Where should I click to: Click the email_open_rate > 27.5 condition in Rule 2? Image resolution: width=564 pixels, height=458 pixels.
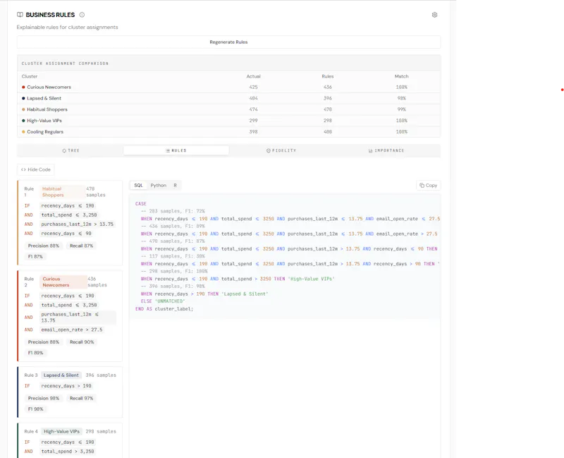[x=72, y=330]
